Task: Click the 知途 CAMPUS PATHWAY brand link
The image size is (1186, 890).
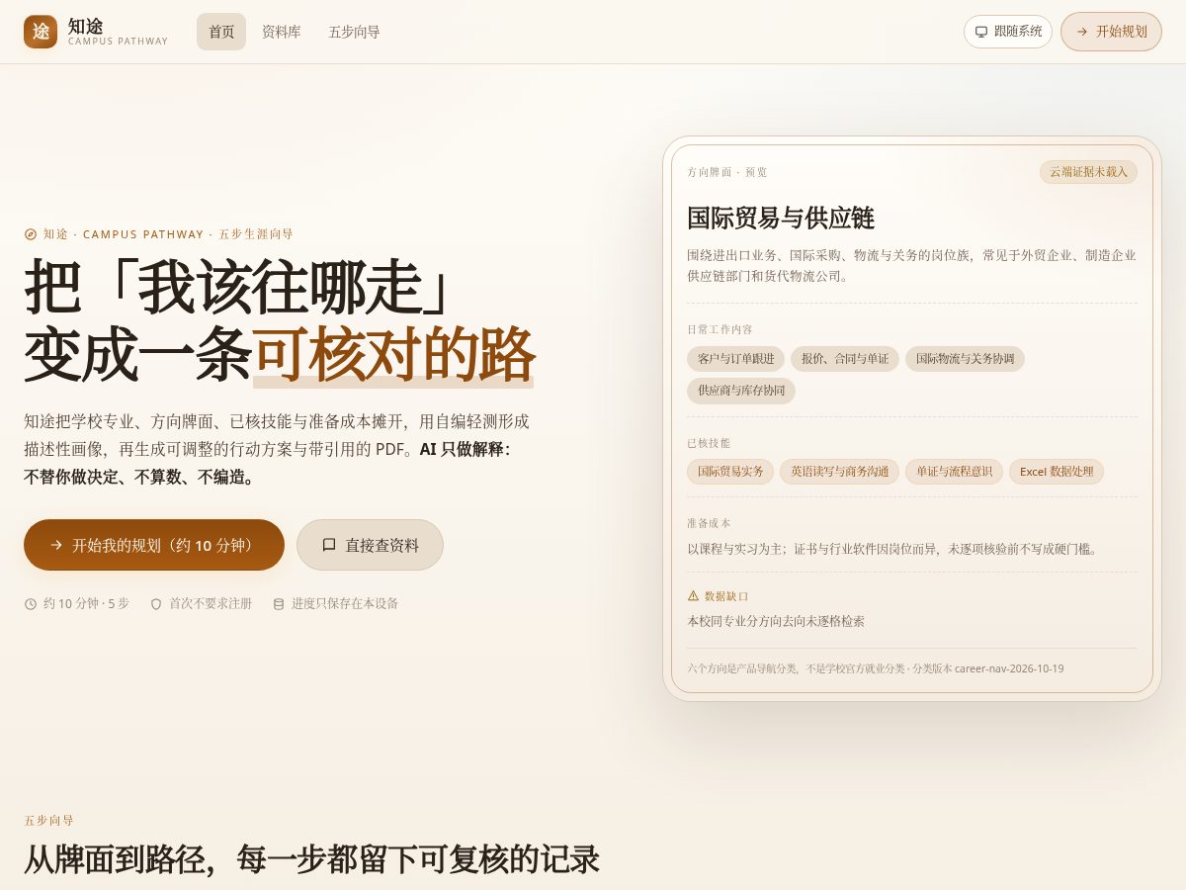Action: click(96, 32)
